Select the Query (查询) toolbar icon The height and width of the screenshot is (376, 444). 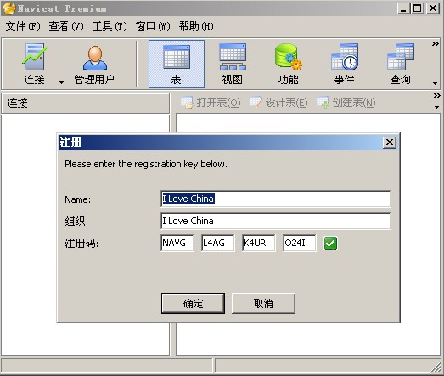click(x=401, y=65)
